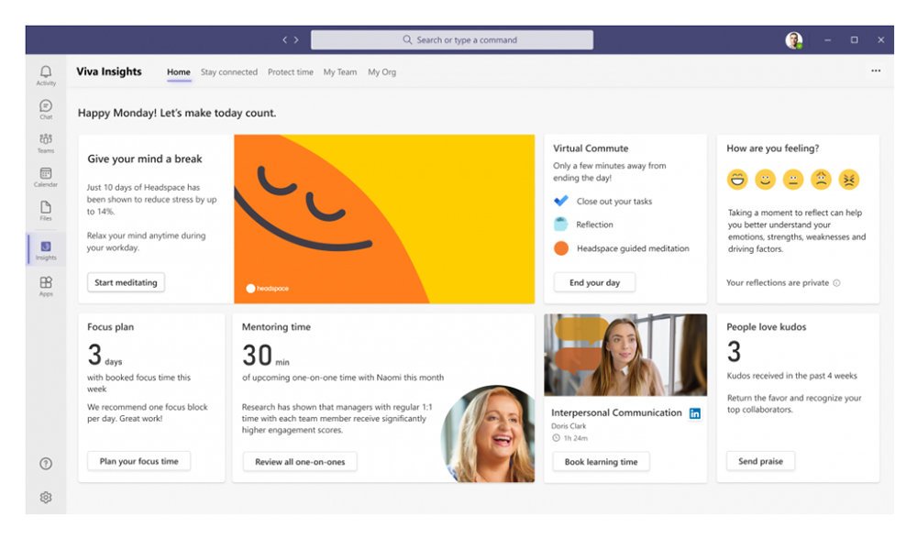
Task: Click the Virtual Commute card heading
Action: pos(591,148)
